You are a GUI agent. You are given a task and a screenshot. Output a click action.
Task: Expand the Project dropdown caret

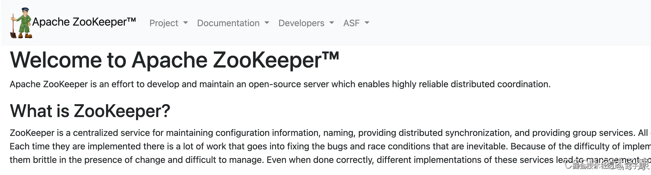pyautogui.click(x=186, y=23)
